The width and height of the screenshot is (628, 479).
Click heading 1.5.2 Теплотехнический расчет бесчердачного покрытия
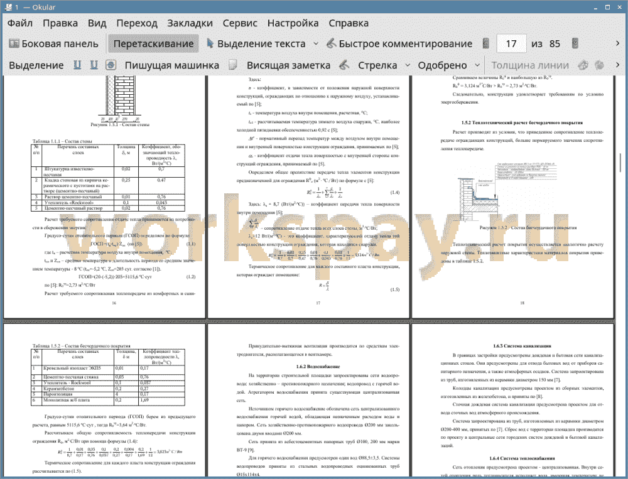point(522,122)
